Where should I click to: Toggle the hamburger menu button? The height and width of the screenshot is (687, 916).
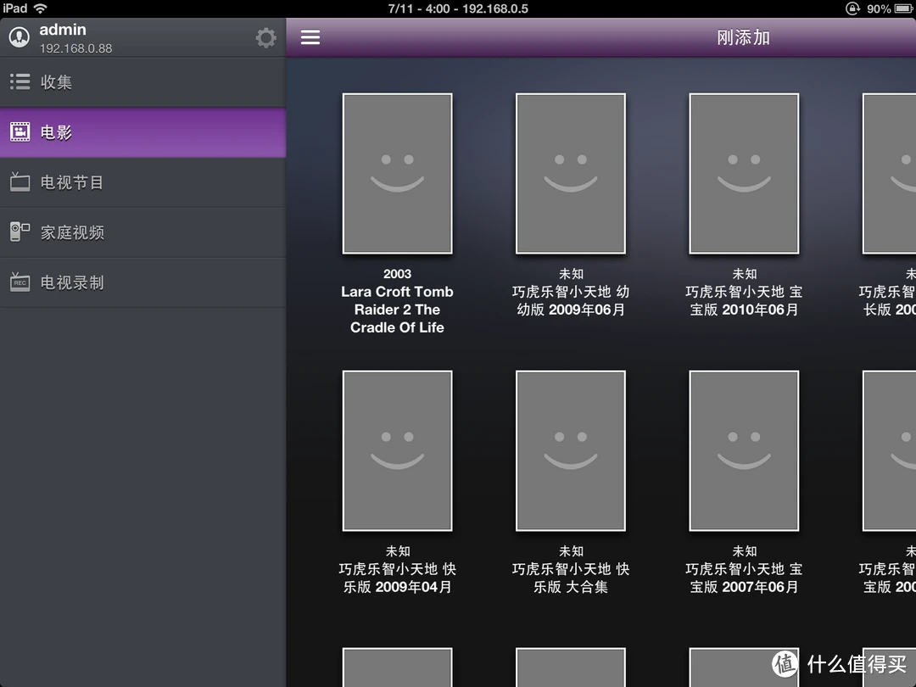pos(310,37)
